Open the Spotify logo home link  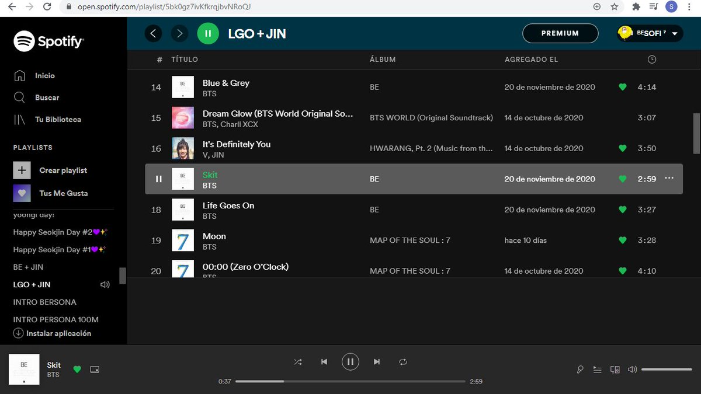click(x=49, y=41)
